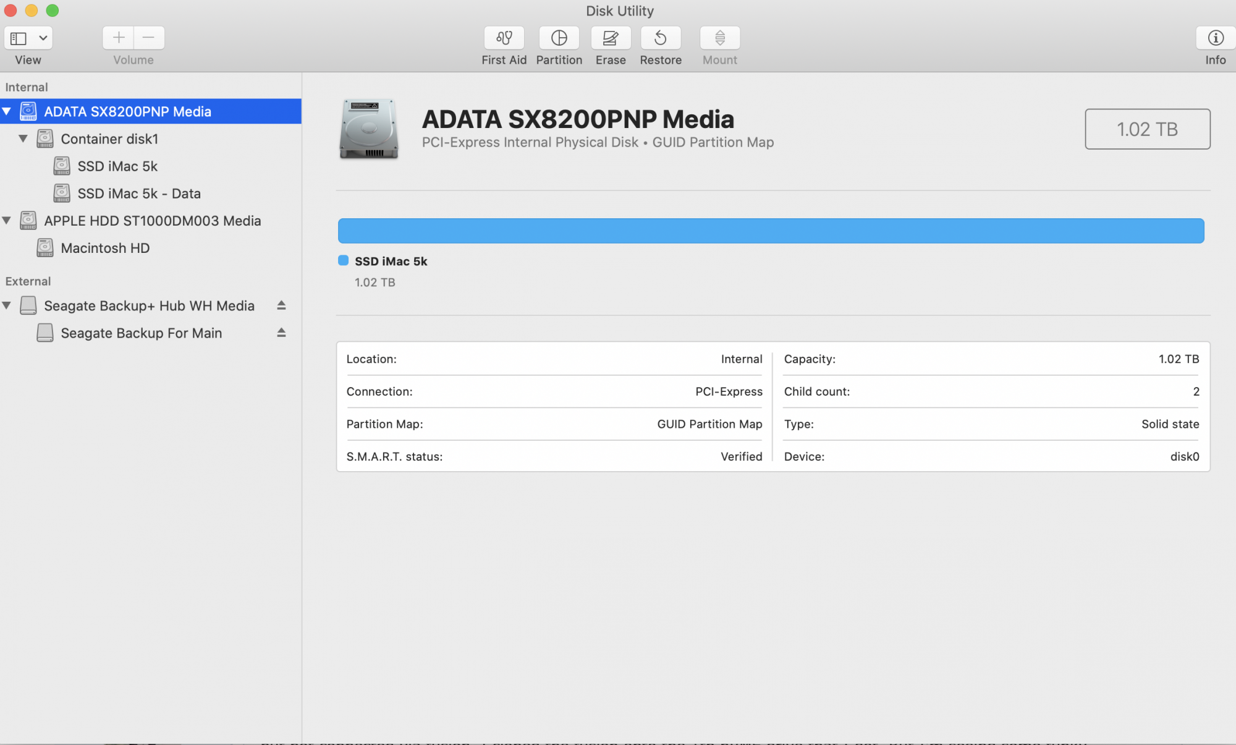Viewport: 1236px width, 745px height.
Task: Click the Restore toolbar icon
Action: click(x=661, y=38)
